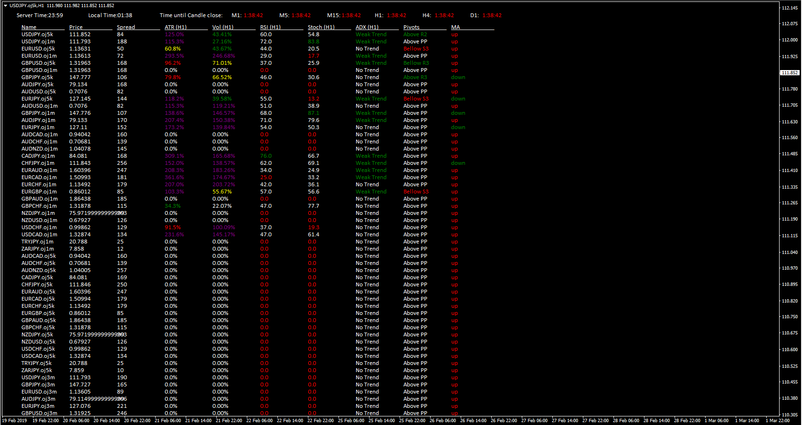This screenshot has height=425, width=802.
Task: Click the ZARJPY.oj5k symbol name
Action: pyautogui.click(x=37, y=370)
